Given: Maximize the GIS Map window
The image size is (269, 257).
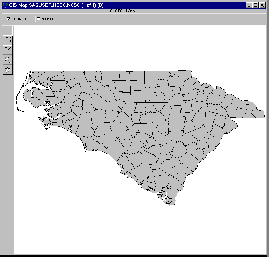Looking at the screenshot, I should pyautogui.click(x=255, y=5).
